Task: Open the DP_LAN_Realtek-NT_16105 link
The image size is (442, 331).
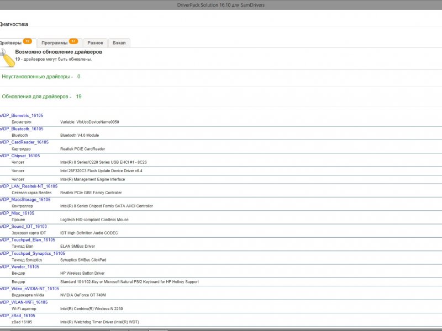Action: coord(29,186)
